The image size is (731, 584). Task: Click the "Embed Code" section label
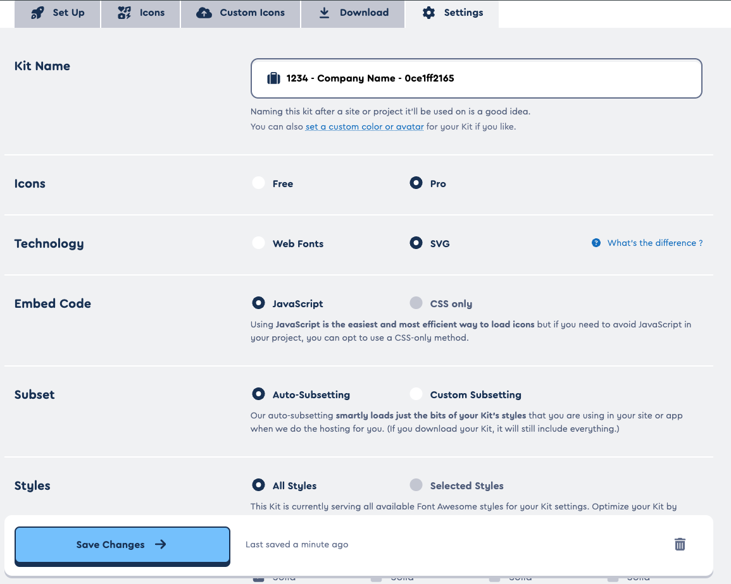click(x=53, y=303)
